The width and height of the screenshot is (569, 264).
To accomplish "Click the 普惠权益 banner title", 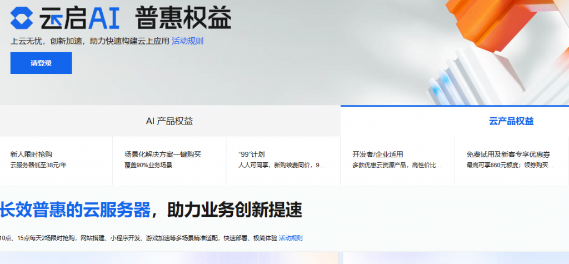I will pyautogui.click(x=183, y=18).
